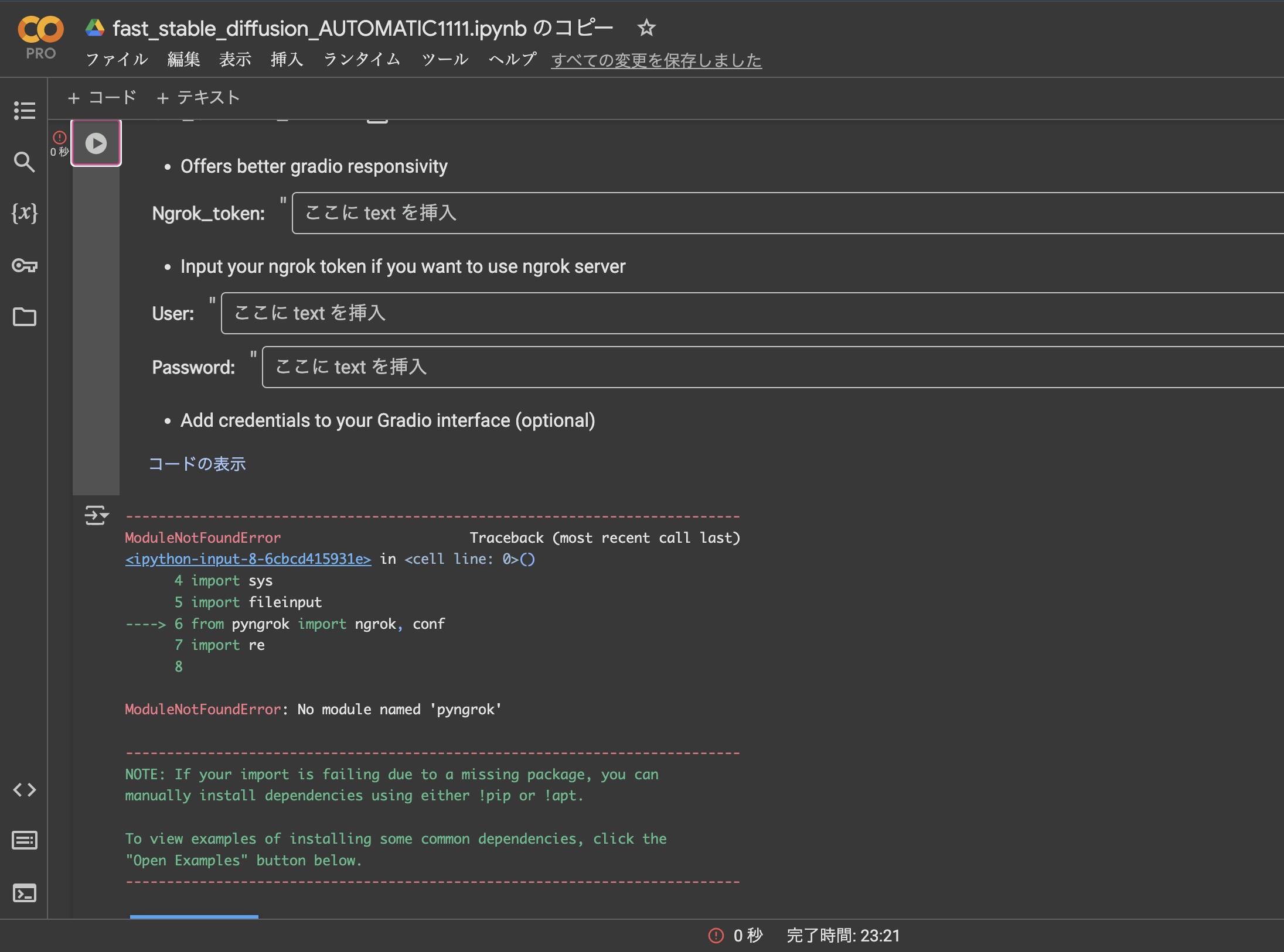Open the 表示 menu

[x=235, y=60]
